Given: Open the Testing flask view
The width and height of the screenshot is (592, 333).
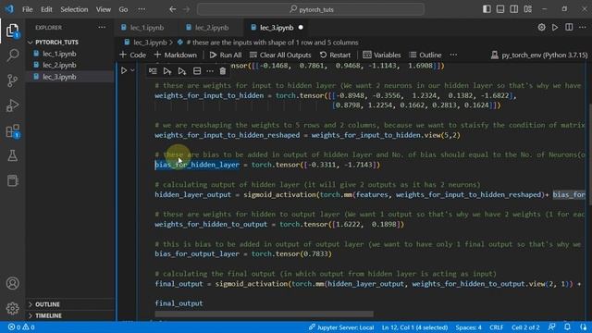Looking at the screenshot, I should point(12,155).
